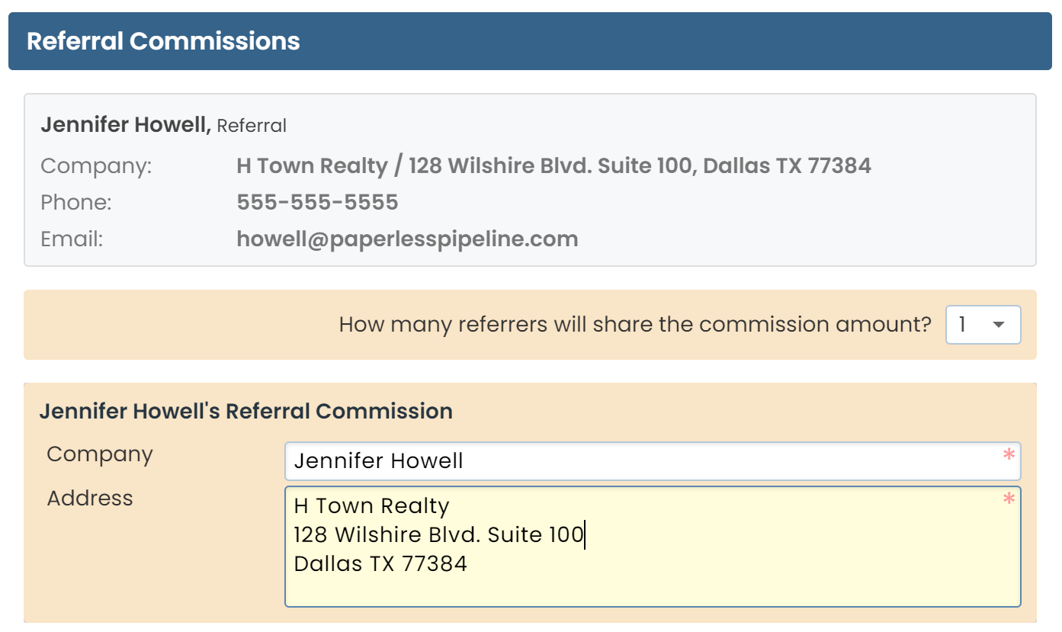Click the Referral Commissions header bar

pyautogui.click(x=530, y=41)
